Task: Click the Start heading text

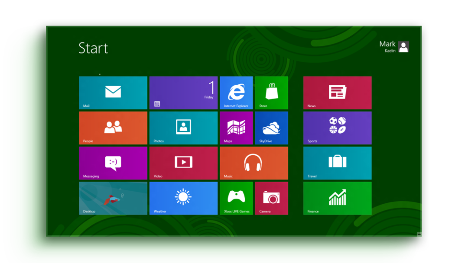Action: click(93, 48)
